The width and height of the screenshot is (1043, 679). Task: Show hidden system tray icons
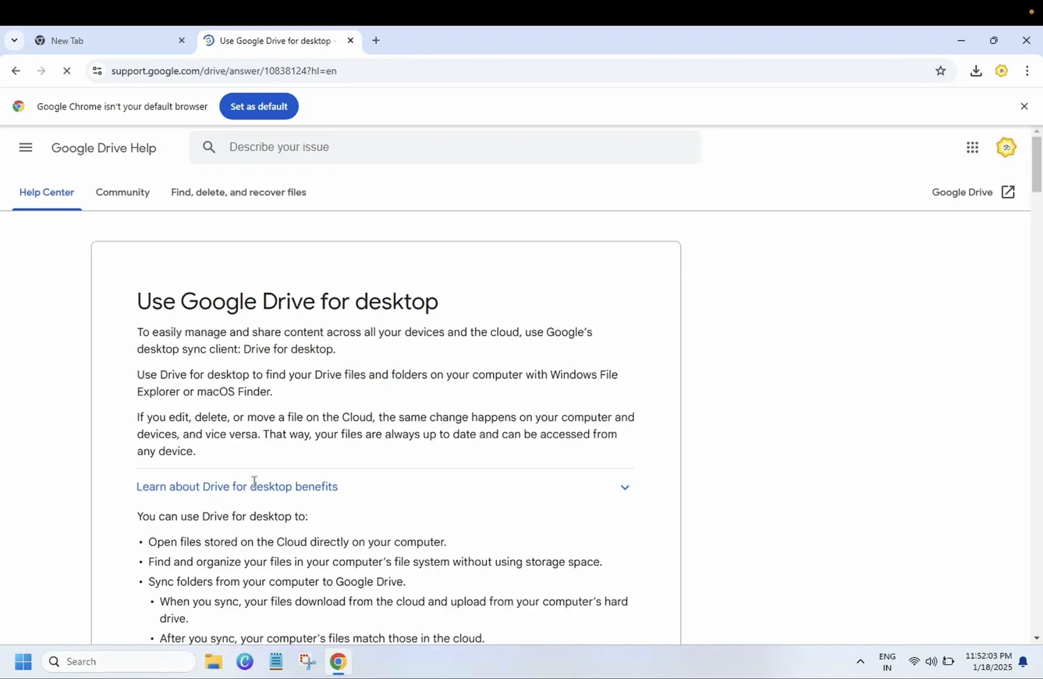[860, 661]
